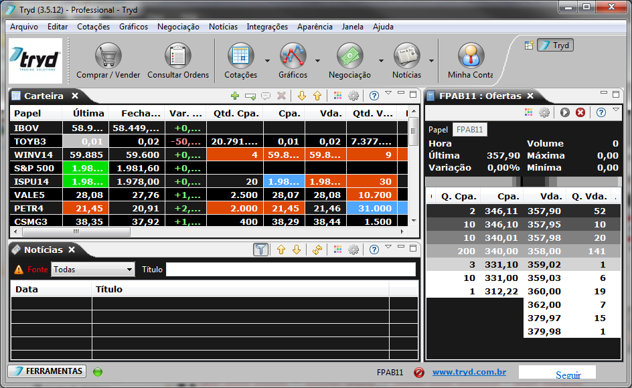The height and width of the screenshot is (388, 632).
Task: Click the Carteira vertical scrollbar down arrow
Action: pyautogui.click(x=414, y=221)
